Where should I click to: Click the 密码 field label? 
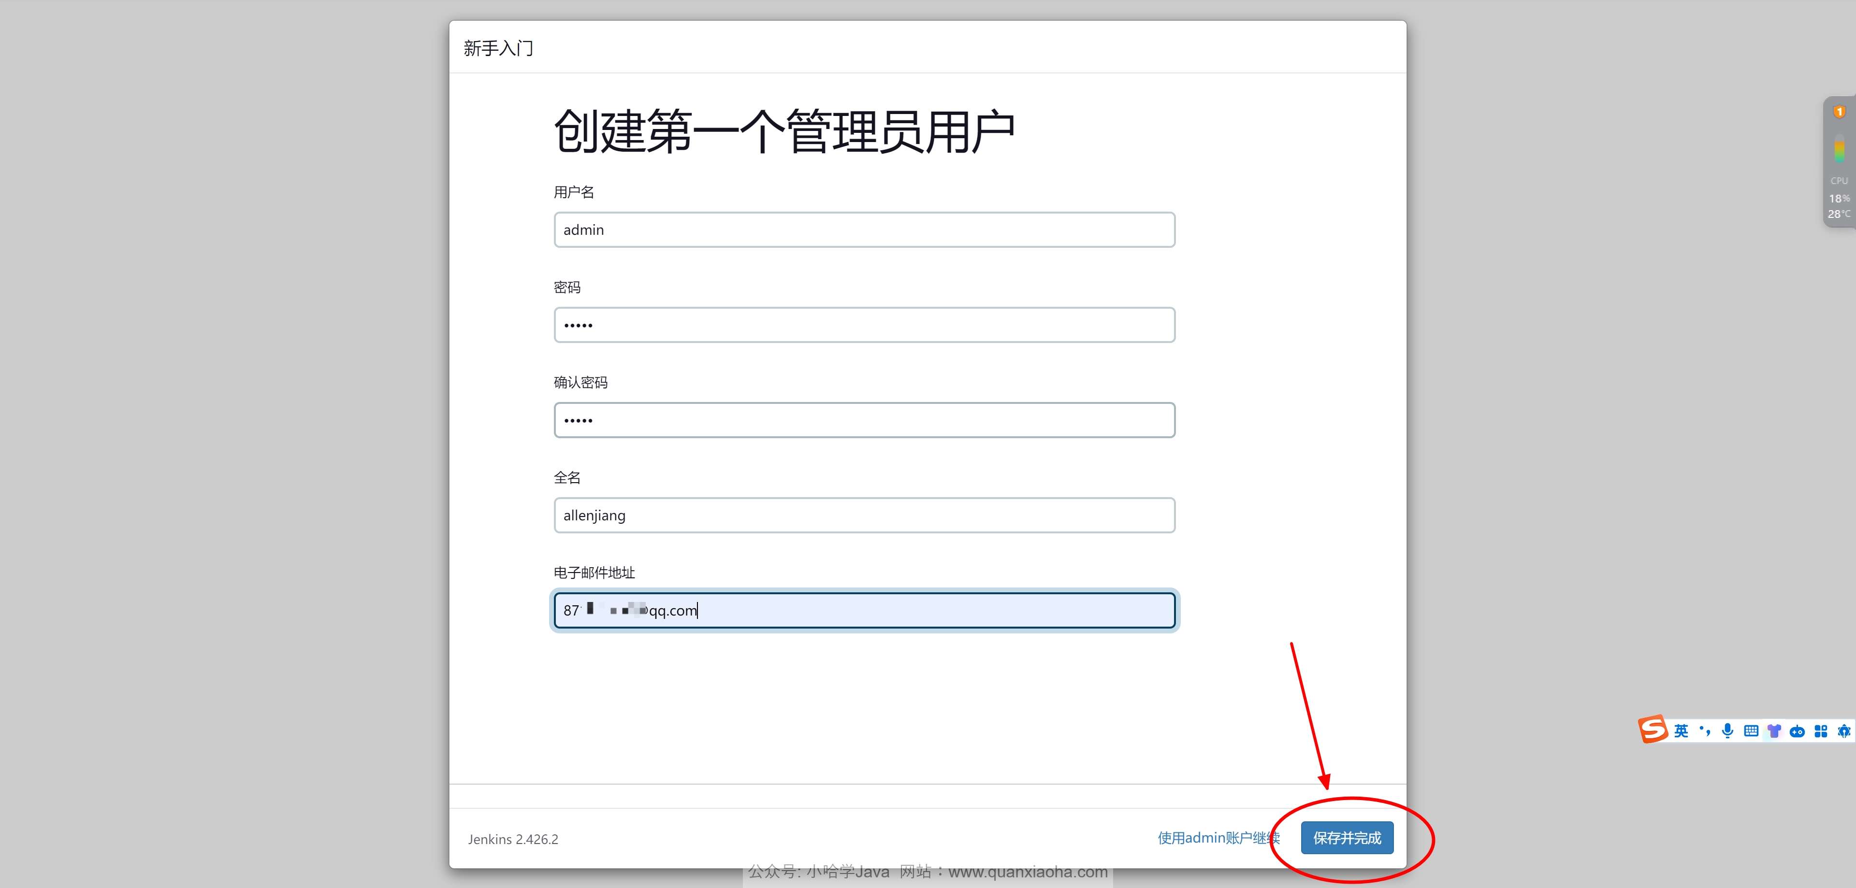point(567,287)
